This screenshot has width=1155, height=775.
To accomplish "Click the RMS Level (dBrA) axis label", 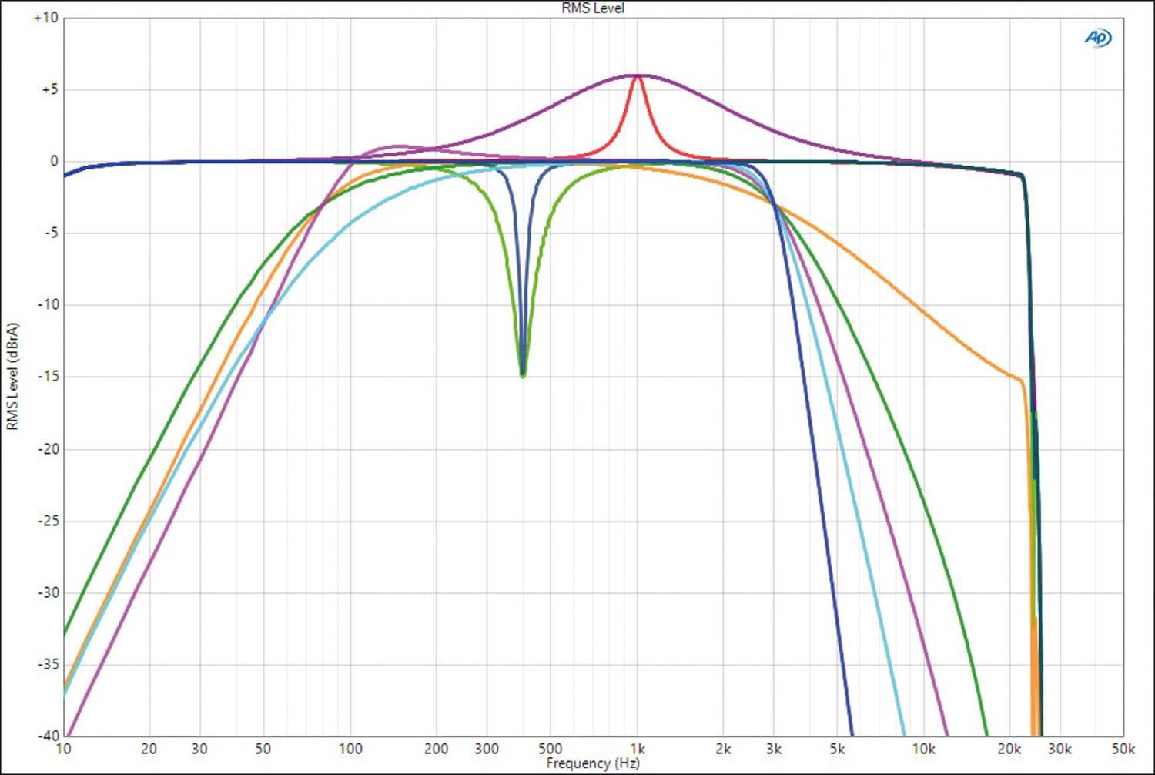I will click(12, 377).
